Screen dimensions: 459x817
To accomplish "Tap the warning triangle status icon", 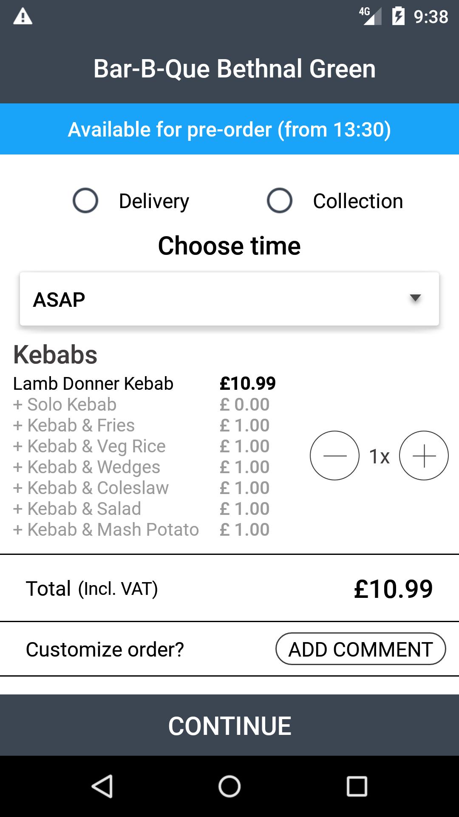I will pyautogui.click(x=23, y=17).
